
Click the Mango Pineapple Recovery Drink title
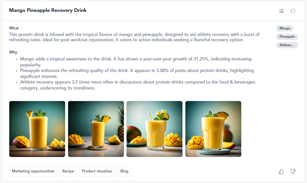click(48, 10)
